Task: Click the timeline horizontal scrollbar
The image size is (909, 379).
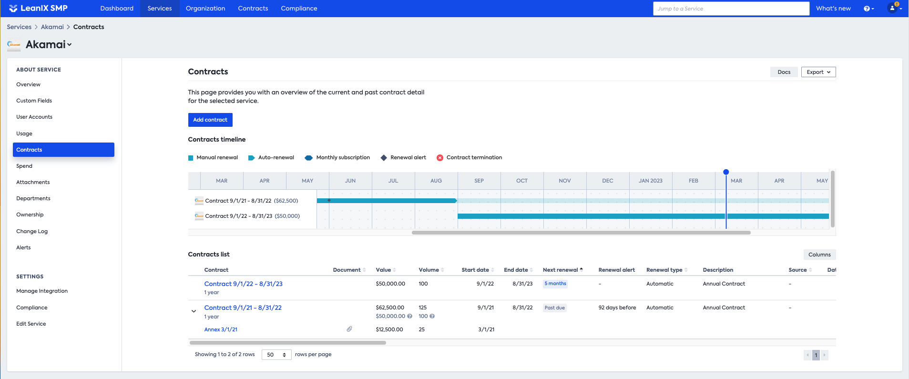Action: (581, 233)
